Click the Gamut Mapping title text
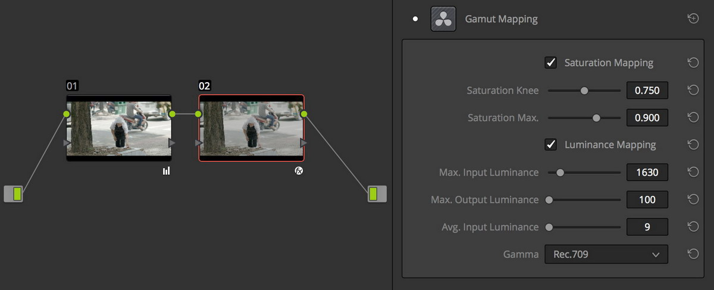The height and width of the screenshot is (290, 714). (501, 19)
